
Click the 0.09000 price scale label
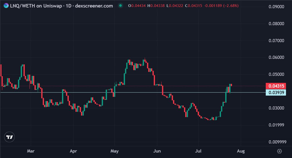tap(276, 7)
